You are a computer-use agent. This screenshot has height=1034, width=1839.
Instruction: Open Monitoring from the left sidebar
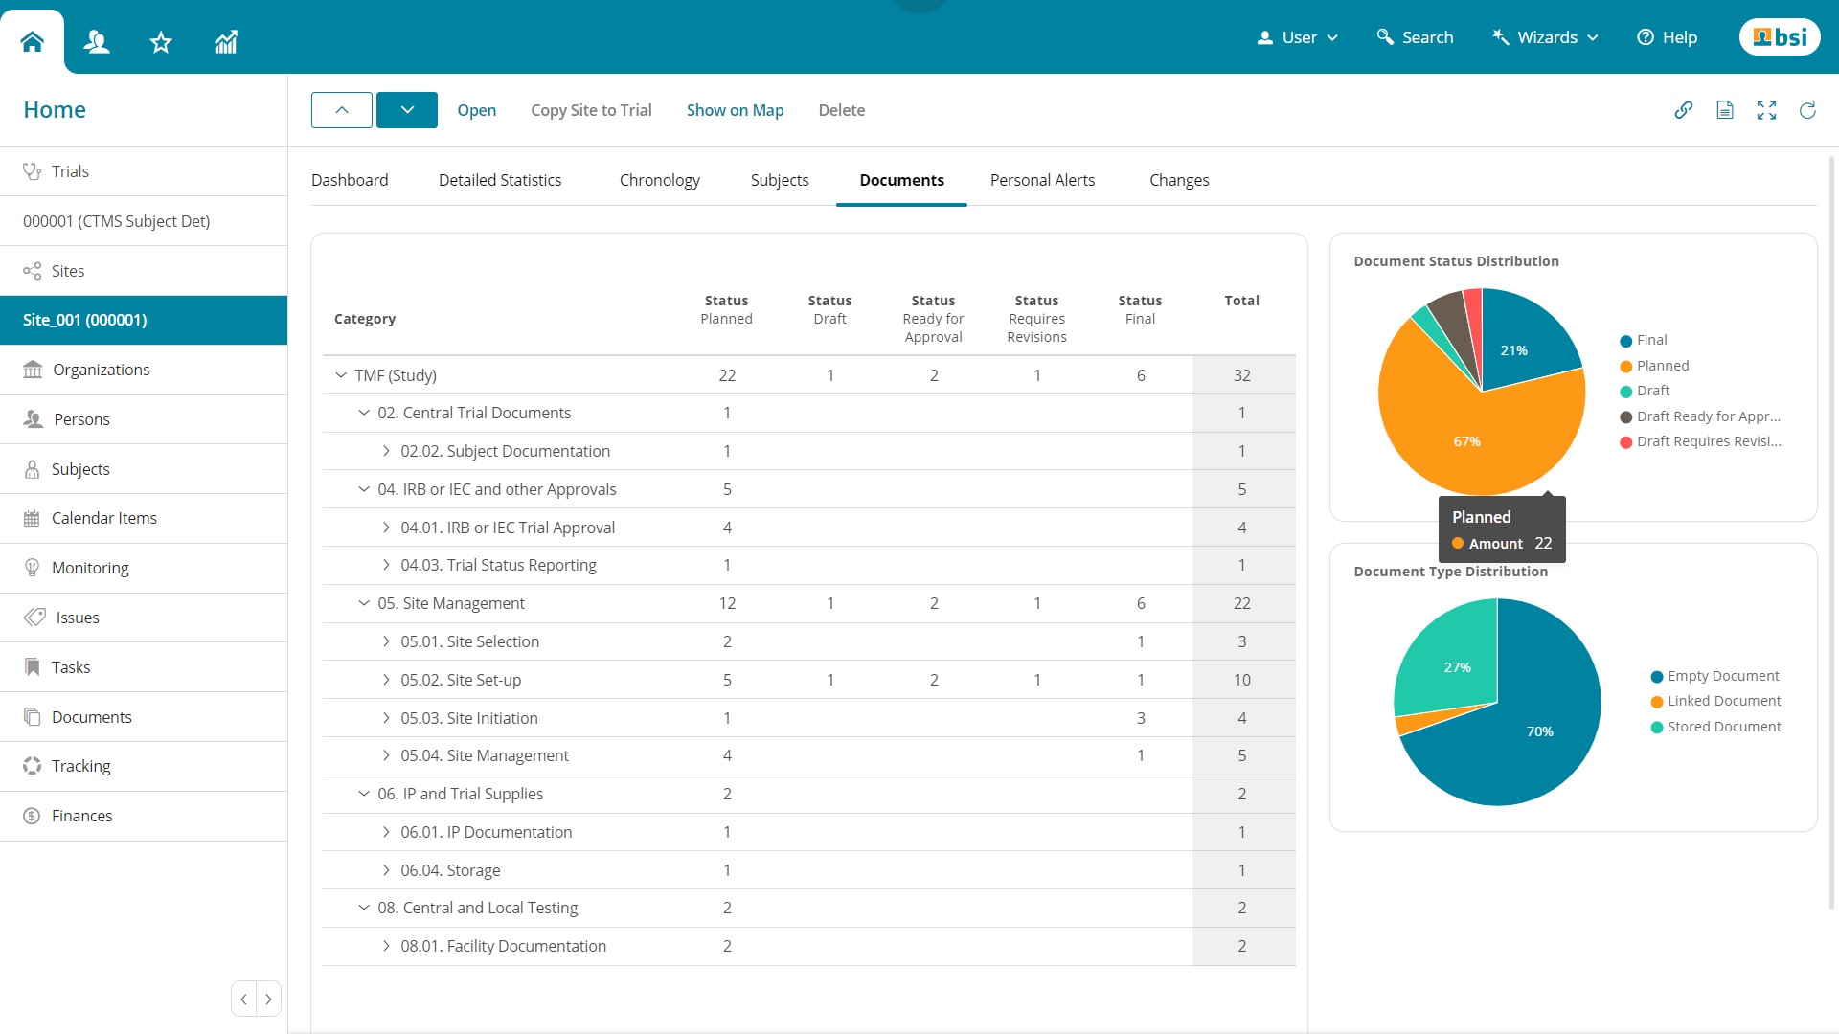click(x=90, y=567)
